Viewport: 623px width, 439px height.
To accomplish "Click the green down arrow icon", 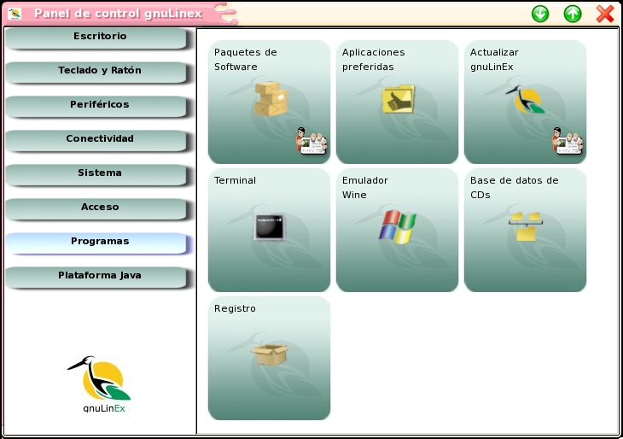I will [540, 14].
